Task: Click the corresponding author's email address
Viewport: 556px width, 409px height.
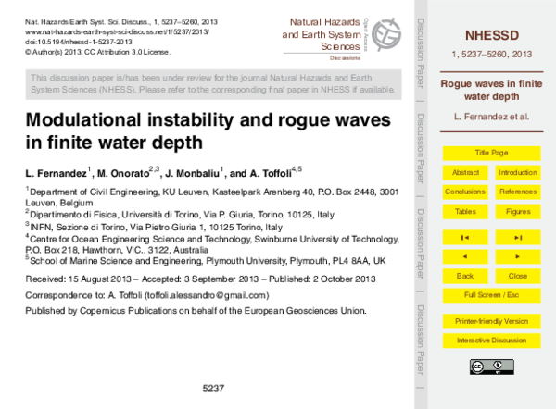Action: click(207, 295)
